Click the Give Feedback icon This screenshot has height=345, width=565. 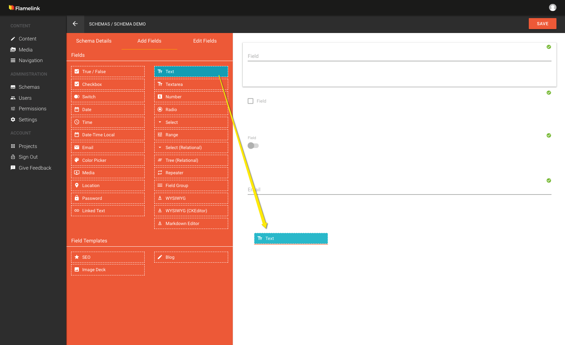(x=13, y=168)
